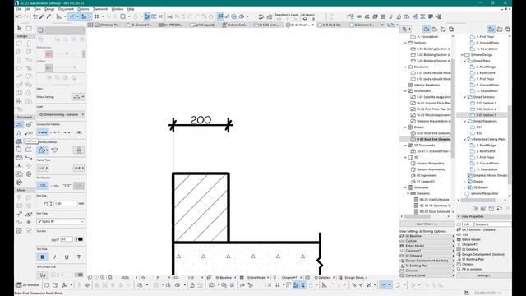
Task: Open D-01 Roof End detail in Navigator
Action: point(431,133)
